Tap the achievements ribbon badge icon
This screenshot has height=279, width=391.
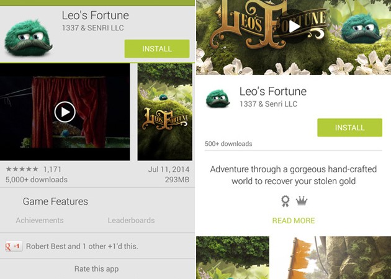tap(285, 201)
